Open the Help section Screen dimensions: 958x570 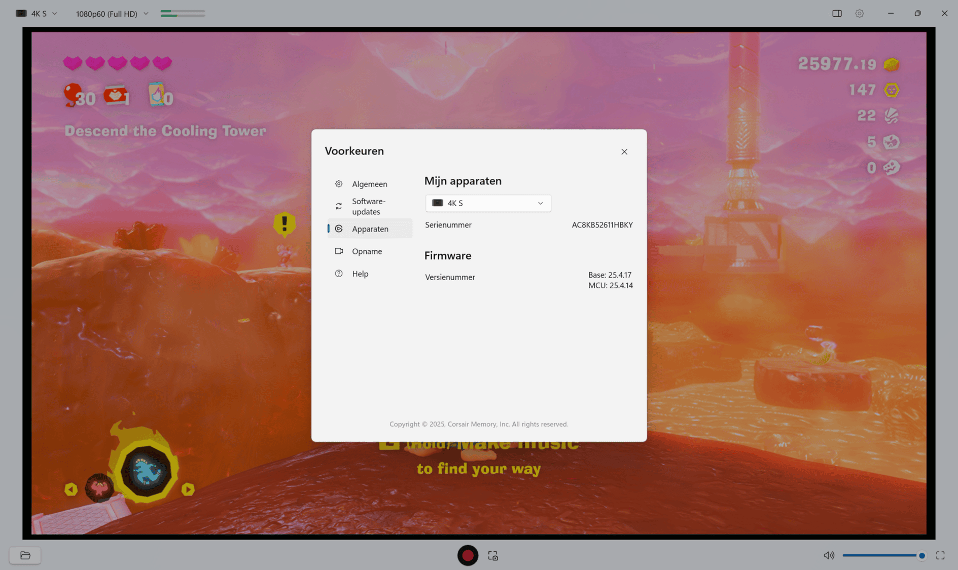pyautogui.click(x=370, y=274)
